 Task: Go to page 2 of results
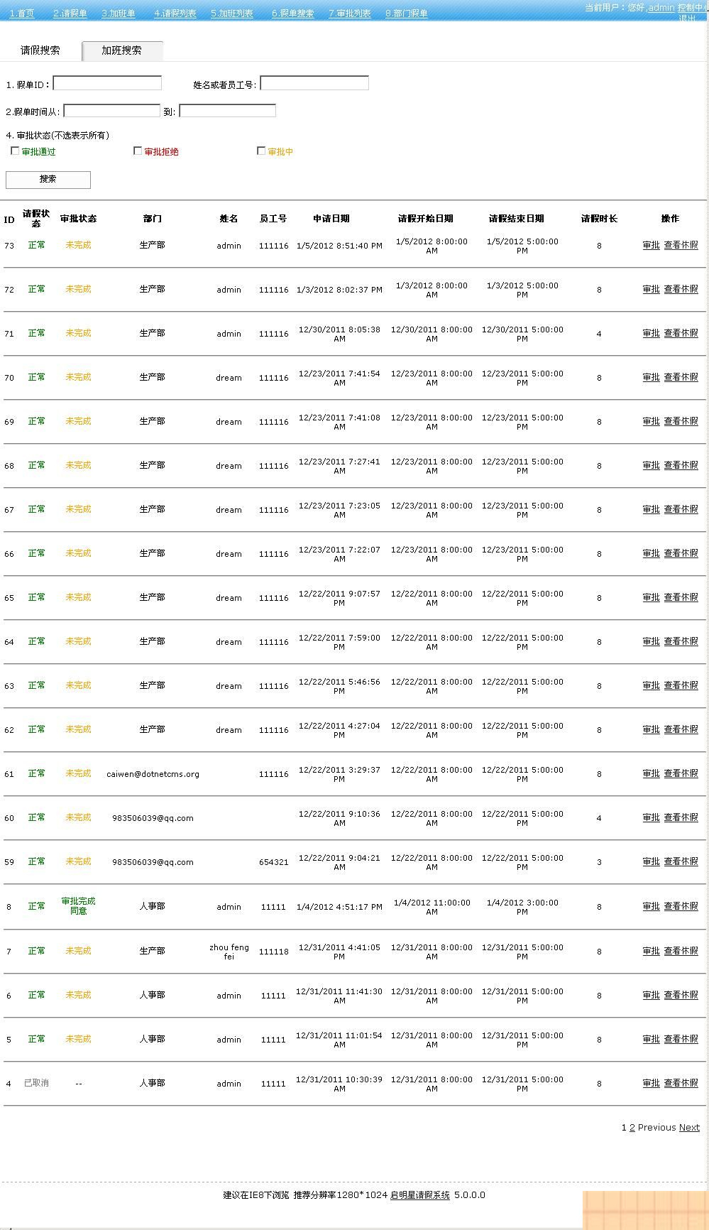pyautogui.click(x=632, y=1128)
